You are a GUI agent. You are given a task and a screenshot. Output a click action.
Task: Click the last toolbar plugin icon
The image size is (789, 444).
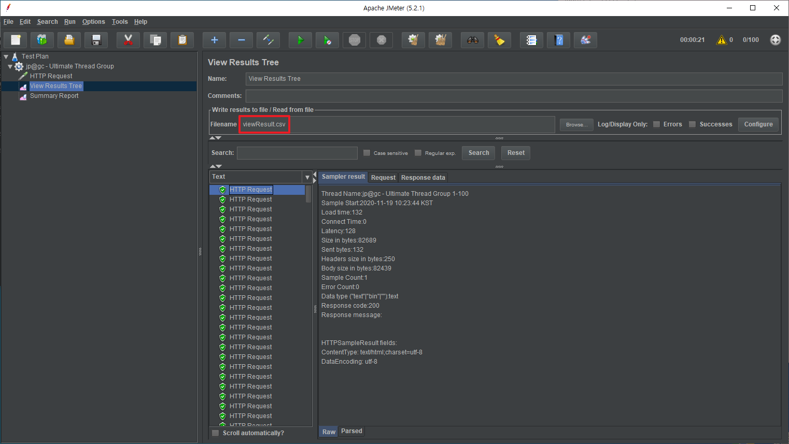585,40
